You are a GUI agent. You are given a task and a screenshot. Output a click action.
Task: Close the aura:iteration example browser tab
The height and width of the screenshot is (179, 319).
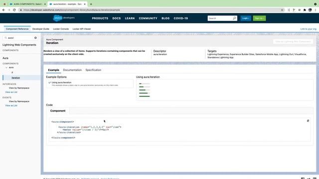pos(85,4)
